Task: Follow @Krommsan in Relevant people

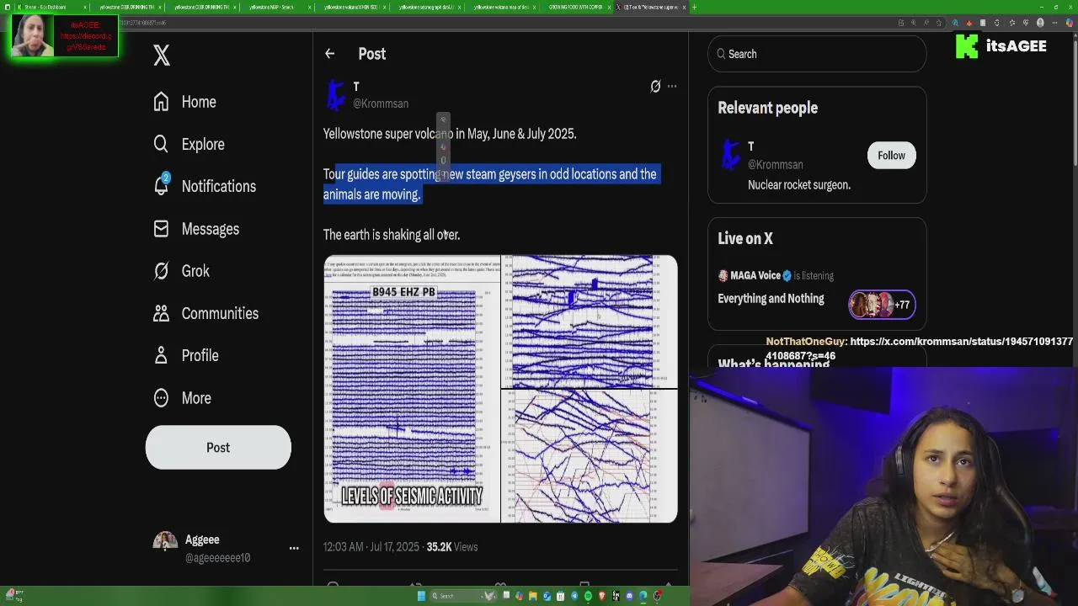Action: coord(891,155)
